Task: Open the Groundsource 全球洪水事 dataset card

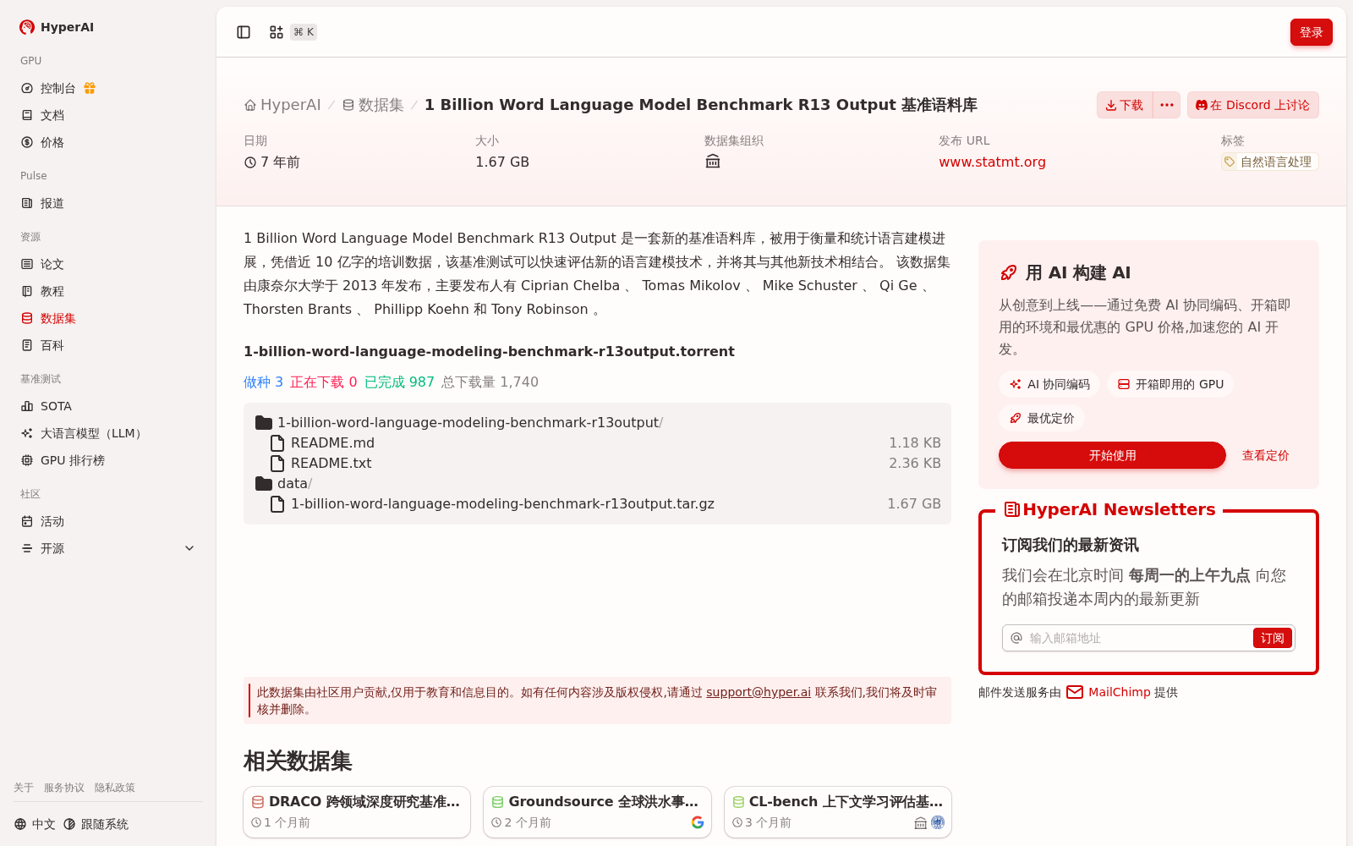Action: (597, 812)
